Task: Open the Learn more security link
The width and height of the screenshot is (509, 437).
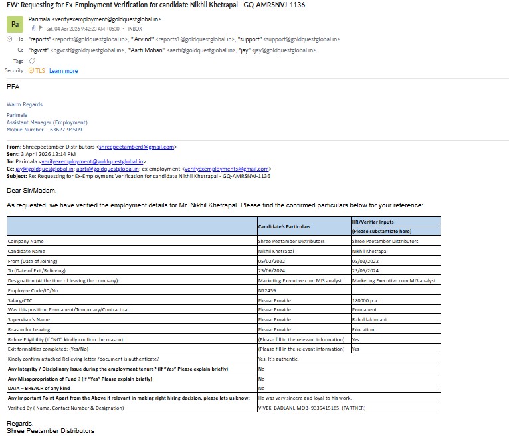Action: coord(64,71)
